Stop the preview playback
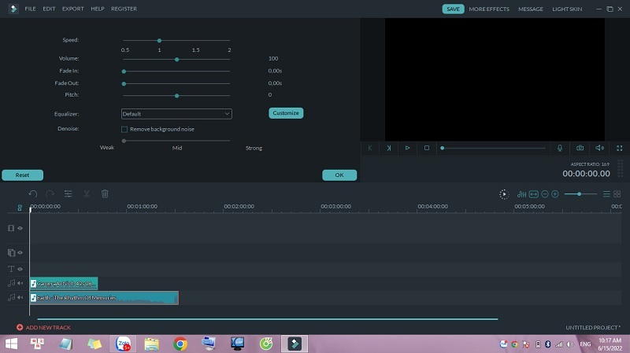 [x=427, y=148]
